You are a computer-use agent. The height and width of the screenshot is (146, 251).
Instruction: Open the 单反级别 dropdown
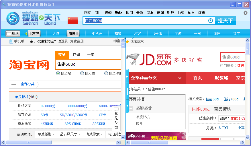[x=46, y=134]
